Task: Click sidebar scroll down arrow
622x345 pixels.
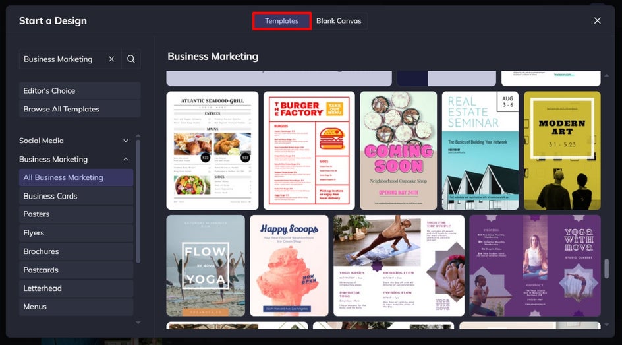Action: coord(138,323)
